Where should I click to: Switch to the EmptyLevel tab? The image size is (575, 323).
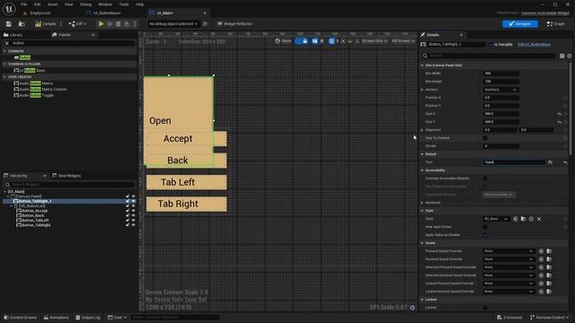(x=37, y=13)
